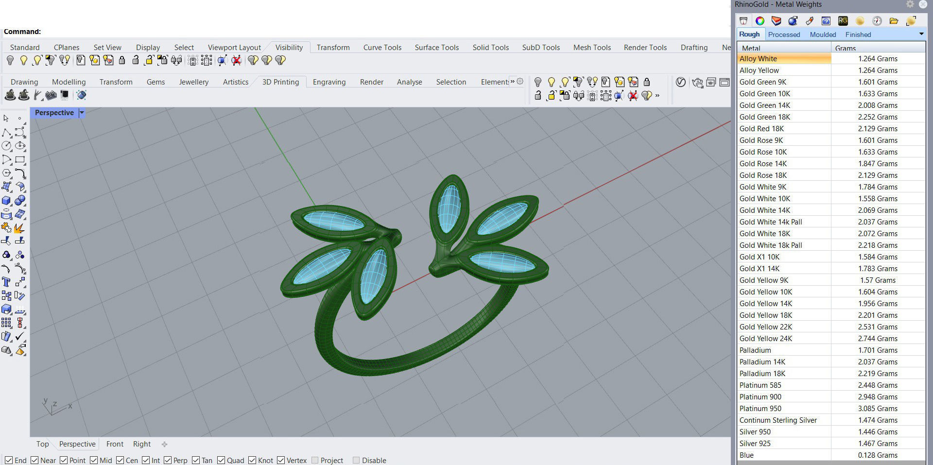Click the Grams column header
The image size is (933, 465).
point(878,48)
